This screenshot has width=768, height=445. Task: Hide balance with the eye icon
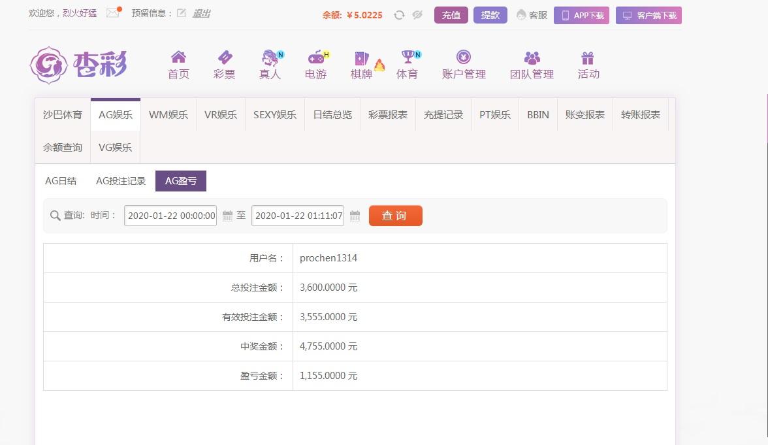(x=417, y=15)
